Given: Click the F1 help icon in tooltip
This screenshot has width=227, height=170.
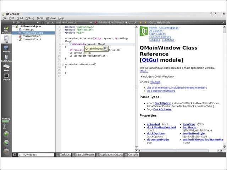Looking at the screenshot, I should pyautogui.click(x=105, y=49).
